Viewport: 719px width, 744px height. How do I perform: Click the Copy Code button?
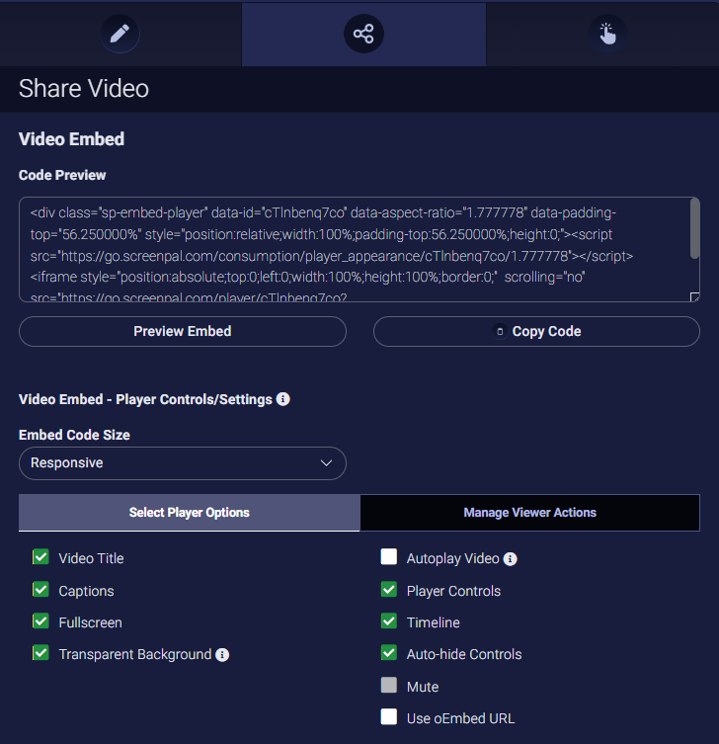[x=536, y=331]
